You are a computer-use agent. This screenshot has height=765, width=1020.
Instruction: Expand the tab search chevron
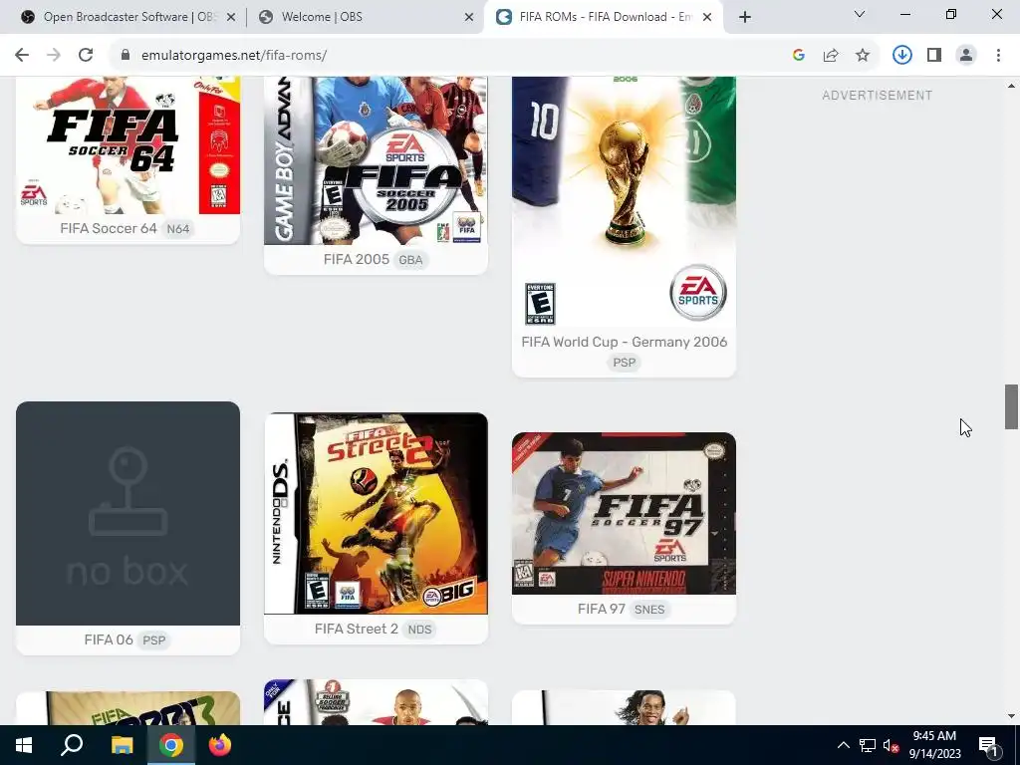click(860, 14)
